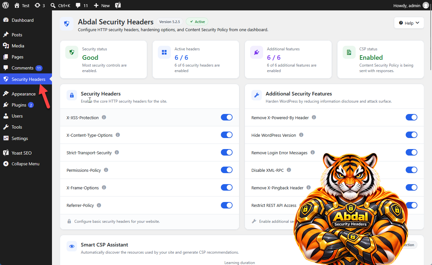
Task: Click the Active headers grid icon
Action: (164, 52)
